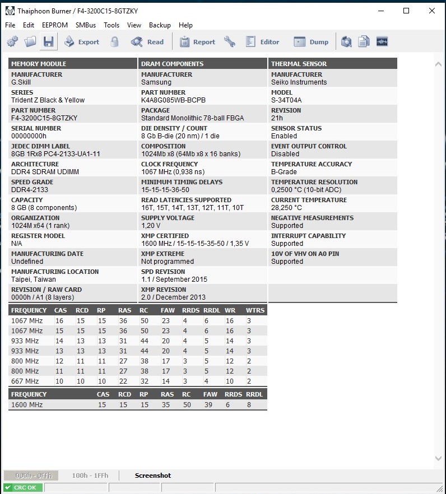The width and height of the screenshot is (446, 494).
Task: Click supply voltage 1,20 V value
Action: point(151,226)
